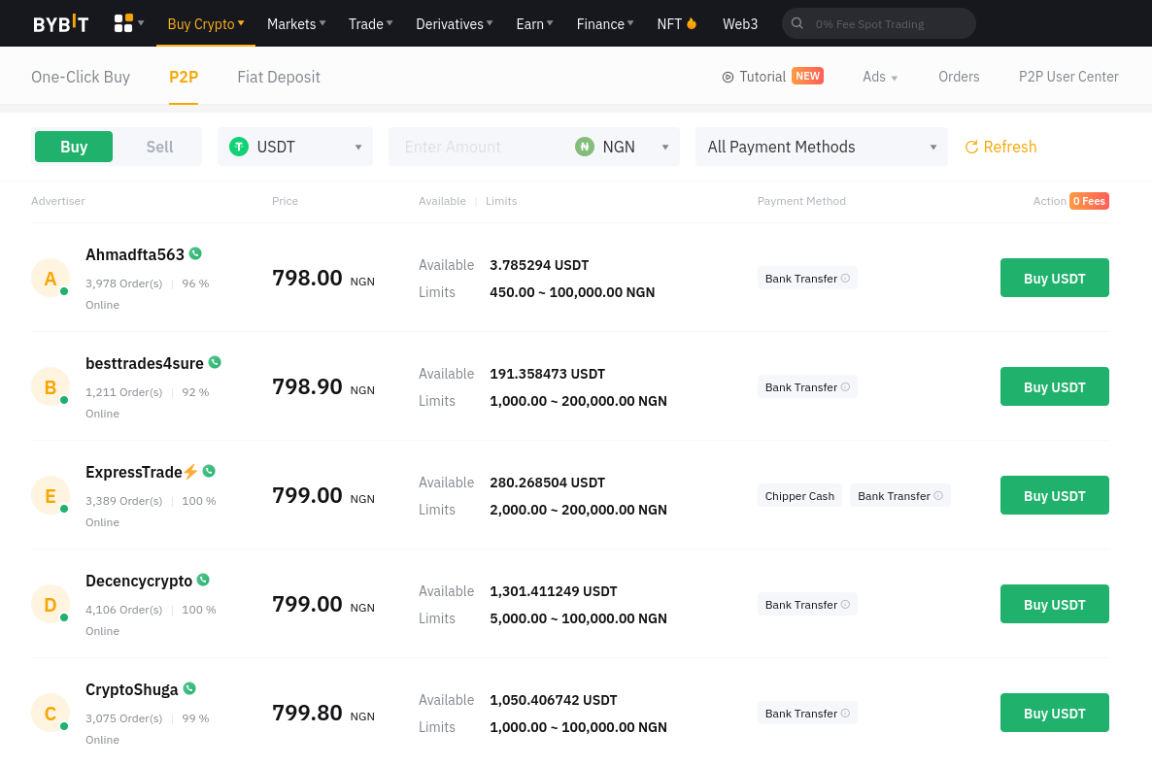Click the Tutorial play icon
The height and width of the screenshot is (766, 1152).
tap(728, 77)
